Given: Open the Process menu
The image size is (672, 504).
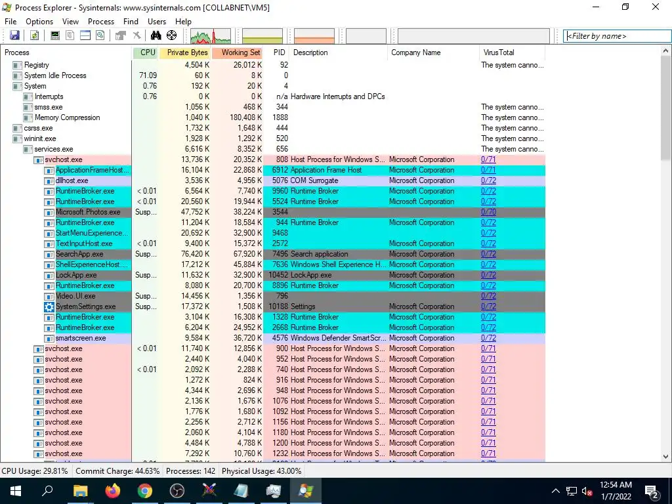Looking at the screenshot, I should coord(101,22).
